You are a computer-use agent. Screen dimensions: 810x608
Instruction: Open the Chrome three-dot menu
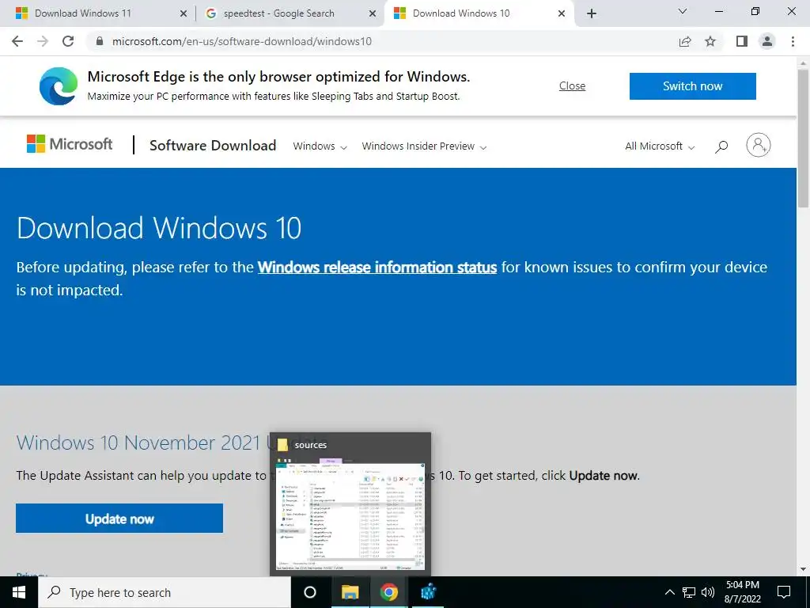[793, 41]
